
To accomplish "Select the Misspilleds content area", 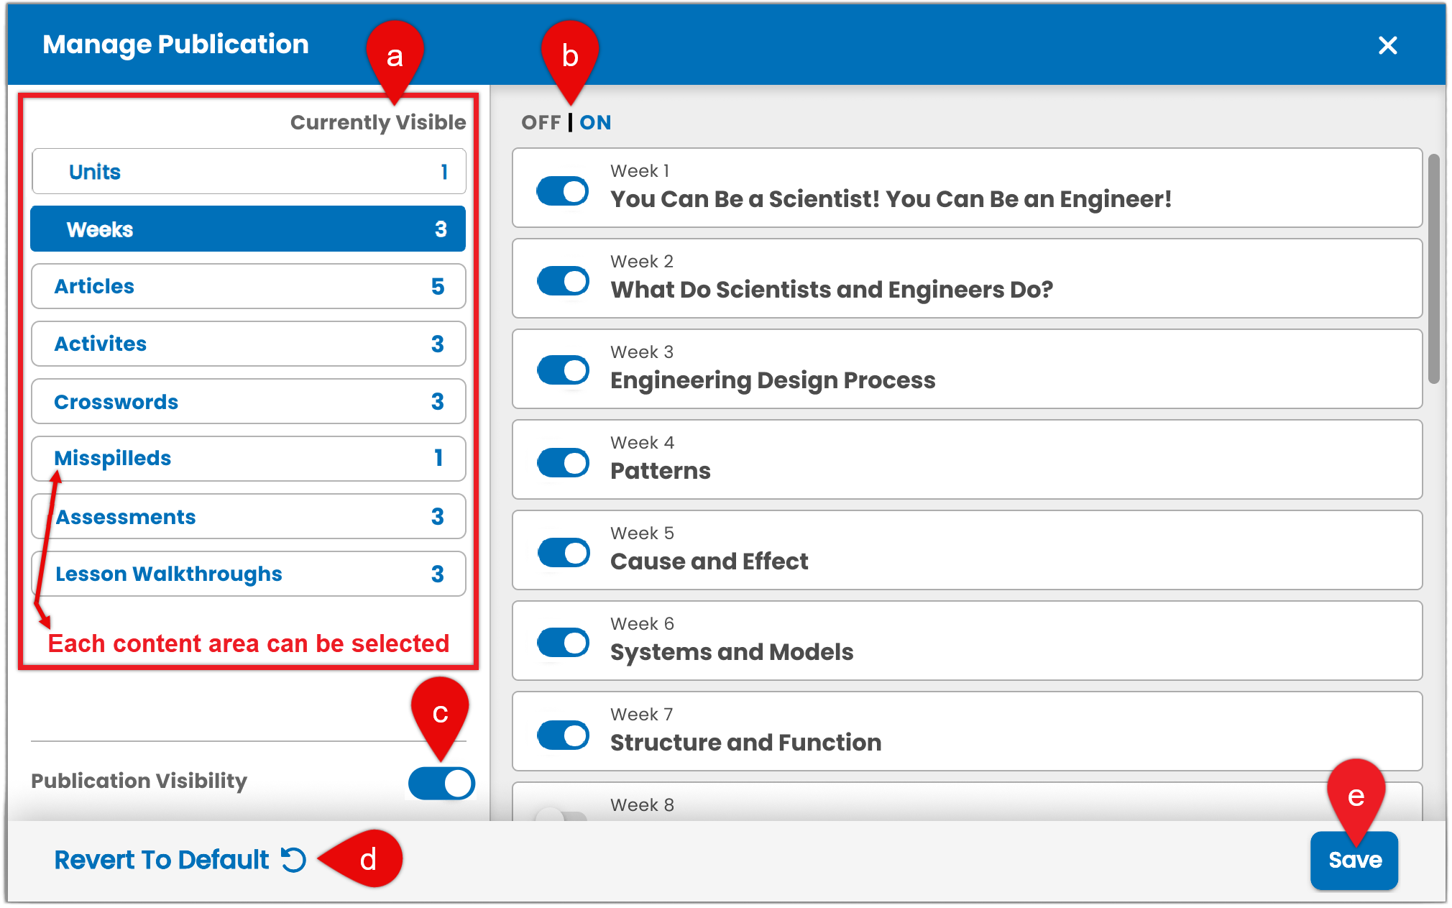I will click(x=249, y=459).
